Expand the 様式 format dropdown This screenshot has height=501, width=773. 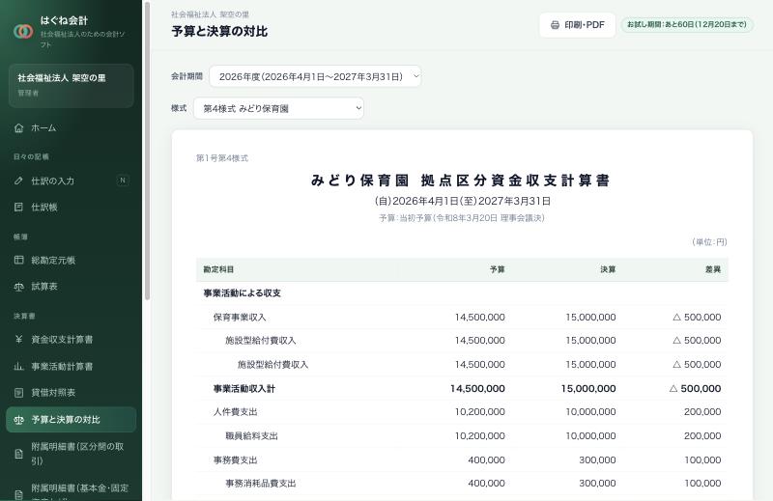278,108
